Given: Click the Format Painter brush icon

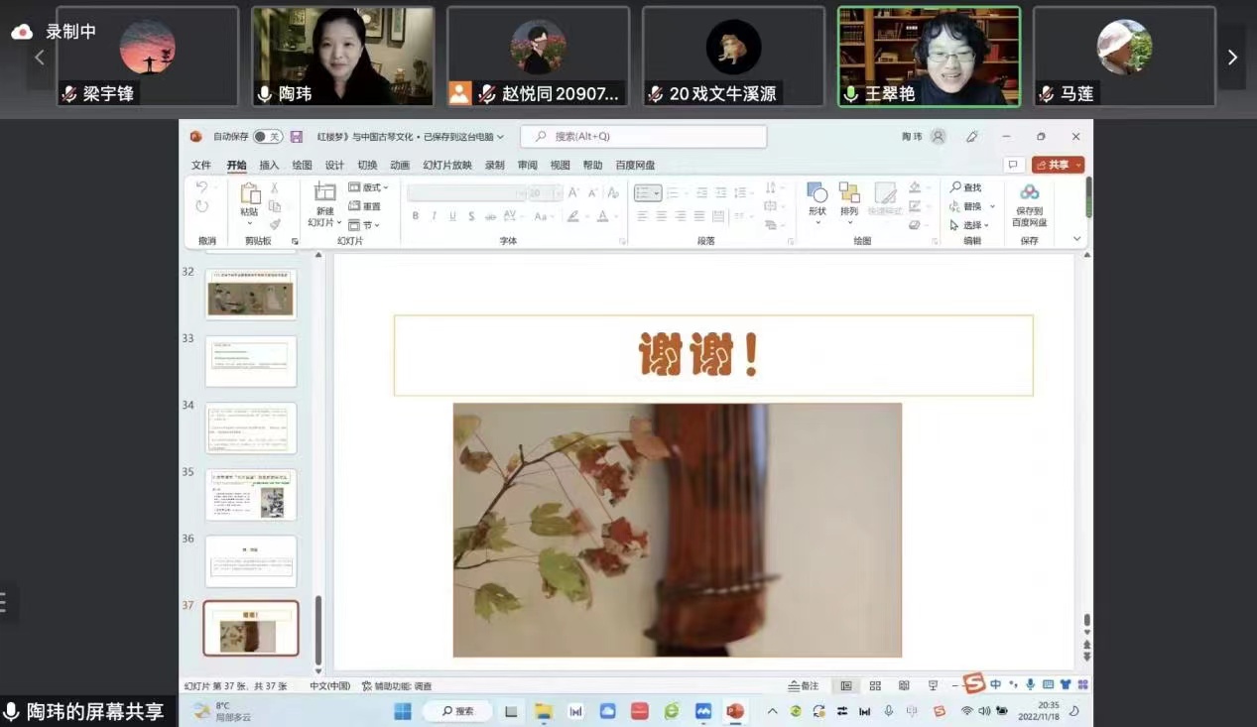Looking at the screenshot, I should 275,224.
